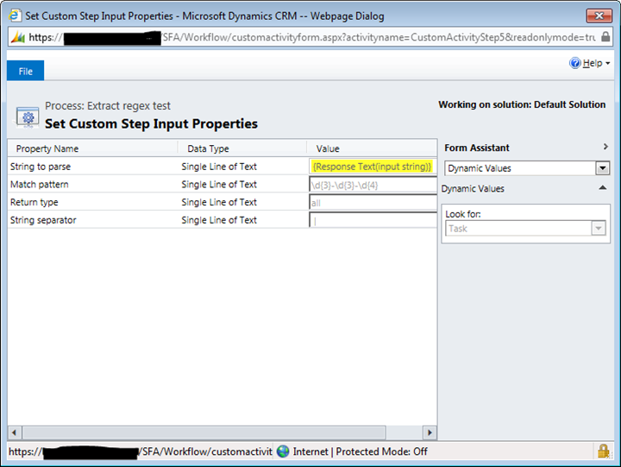Click Protected Mode: Off status text
Viewport: 621px width, 467px height.
(381, 451)
